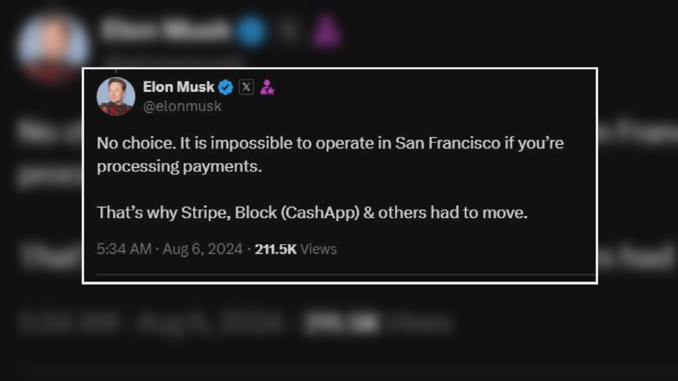This screenshot has width=678, height=381.
Task: Click the "processing payments." text
Action: tap(179, 166)
